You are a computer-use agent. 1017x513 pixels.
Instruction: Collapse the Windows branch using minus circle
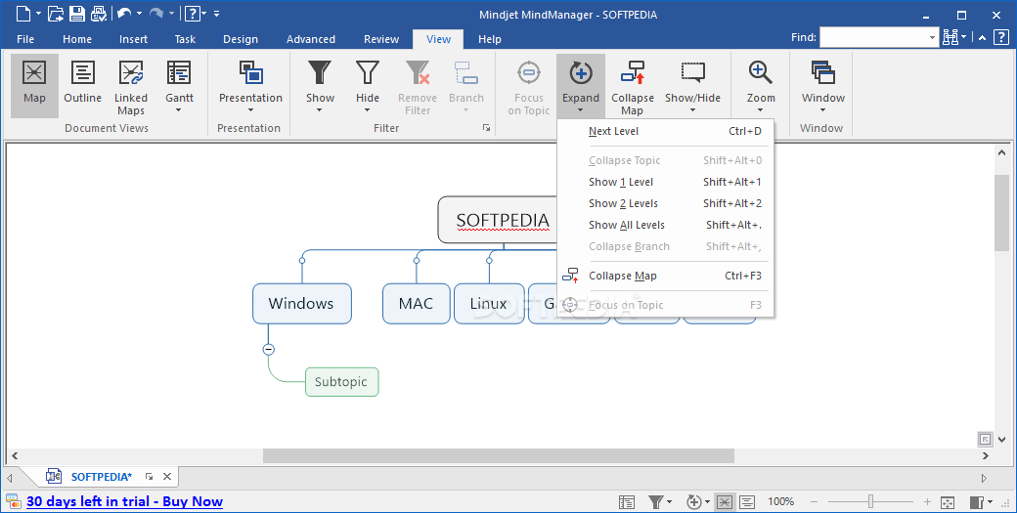tap(269, 349)
